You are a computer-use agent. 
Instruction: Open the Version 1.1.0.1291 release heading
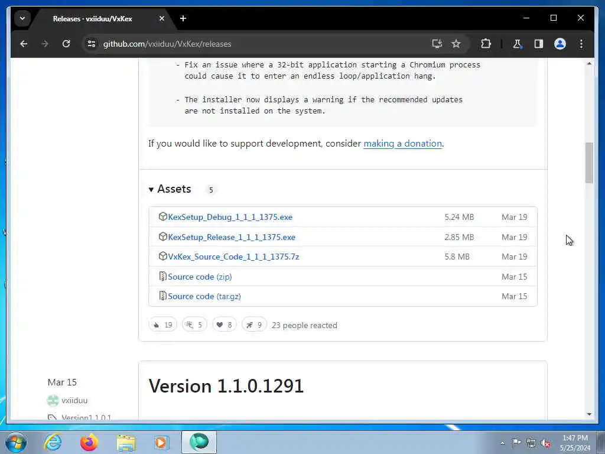[226, 386]
